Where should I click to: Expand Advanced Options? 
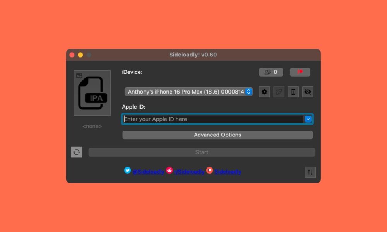[217, 135]
